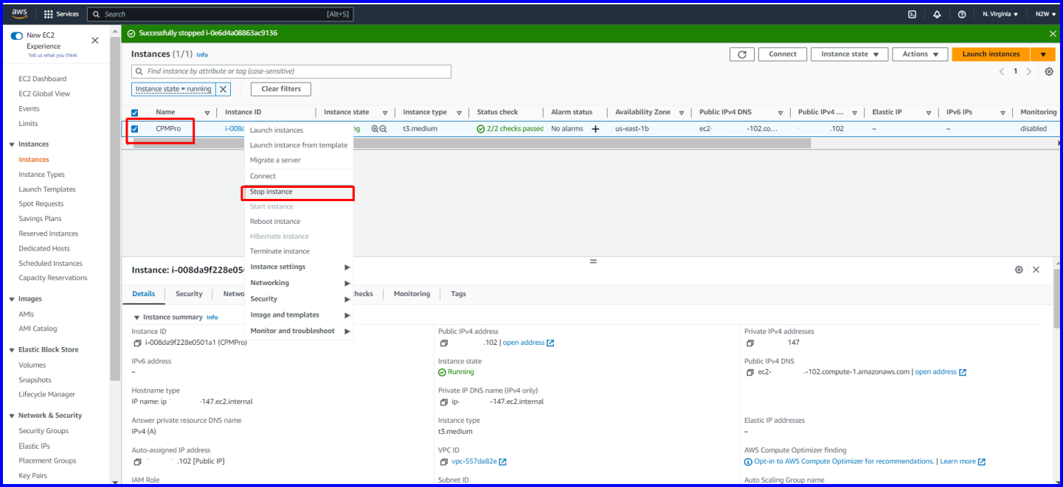Toggle the select-all header checkbox
The image size is (1063, 487).
pyautogui.click(x=134, y=113)
